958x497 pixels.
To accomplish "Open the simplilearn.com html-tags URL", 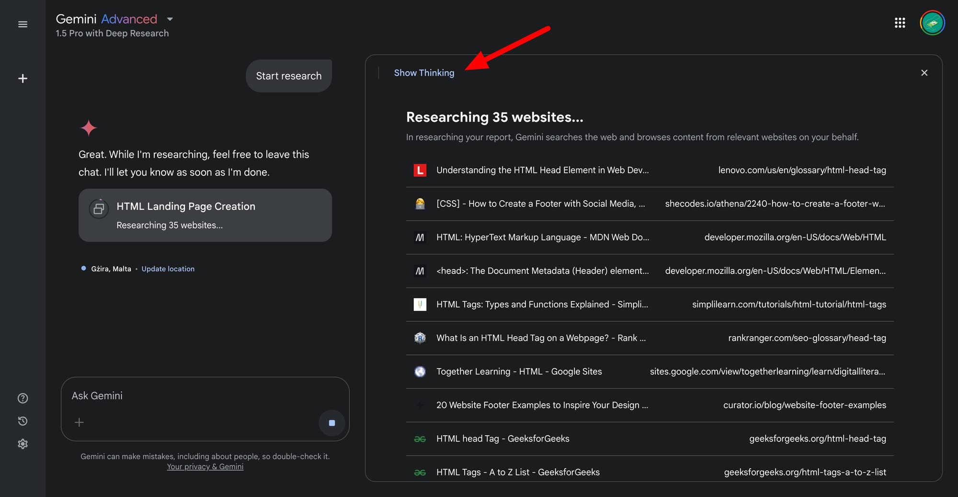I will (789, 304).
